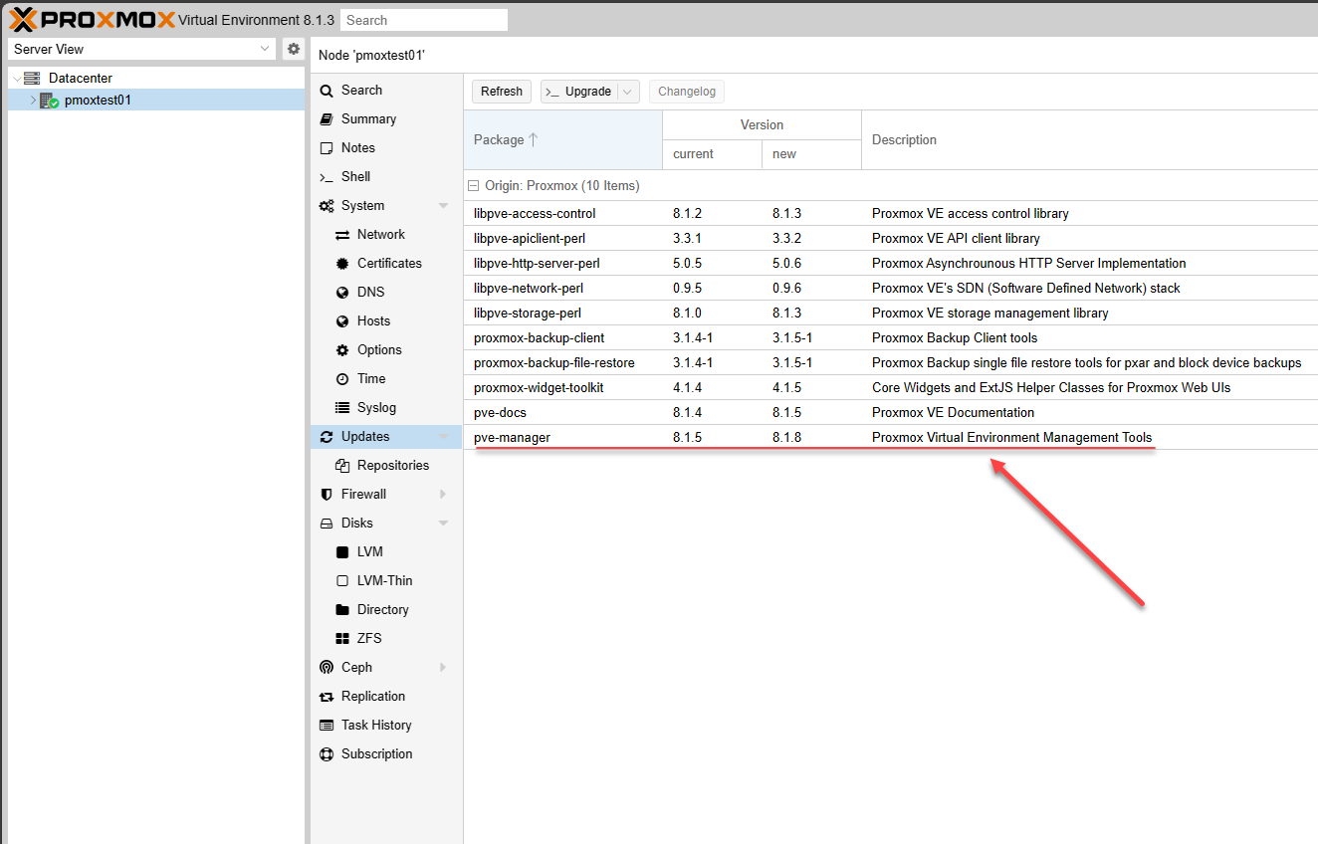Open the Task History page
Viewport: 1318px width, 844px height.
[375, 725]
